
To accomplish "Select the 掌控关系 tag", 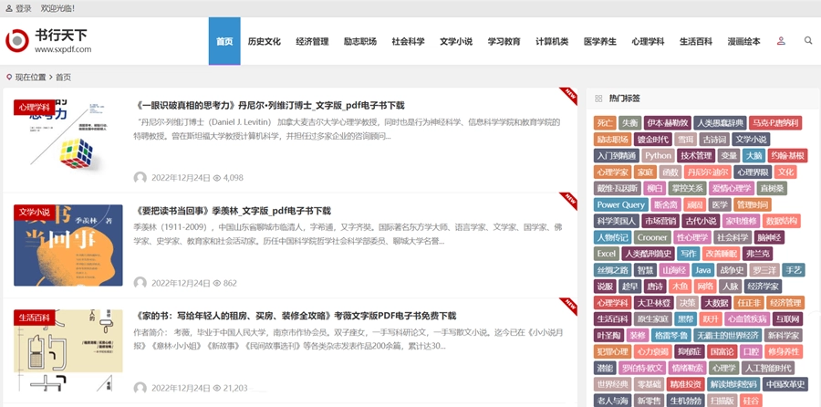I will pyautogui.click(x=688, y=188).
